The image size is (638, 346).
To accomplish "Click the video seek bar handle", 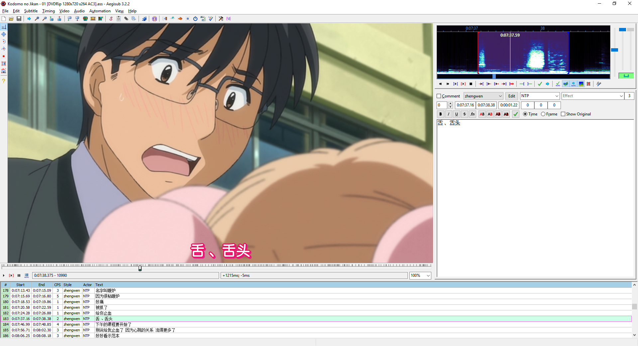I will [140, 268].
